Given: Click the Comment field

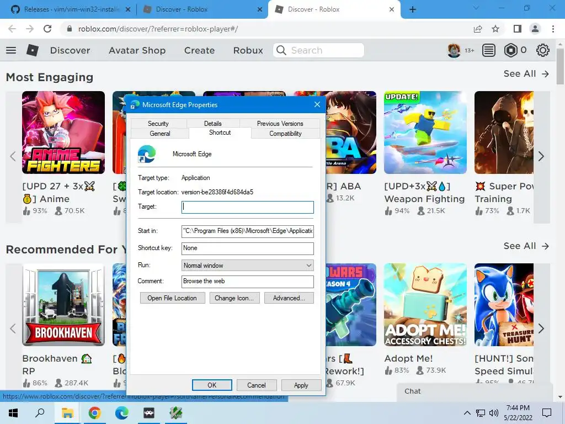Looking at the screenshot, I should (x=248, y=281).
